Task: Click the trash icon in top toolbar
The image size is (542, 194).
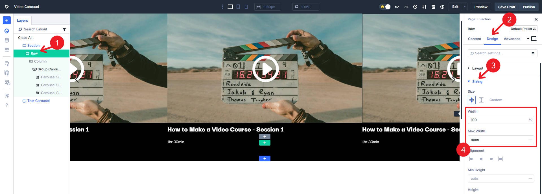Action: click(433, 7)
